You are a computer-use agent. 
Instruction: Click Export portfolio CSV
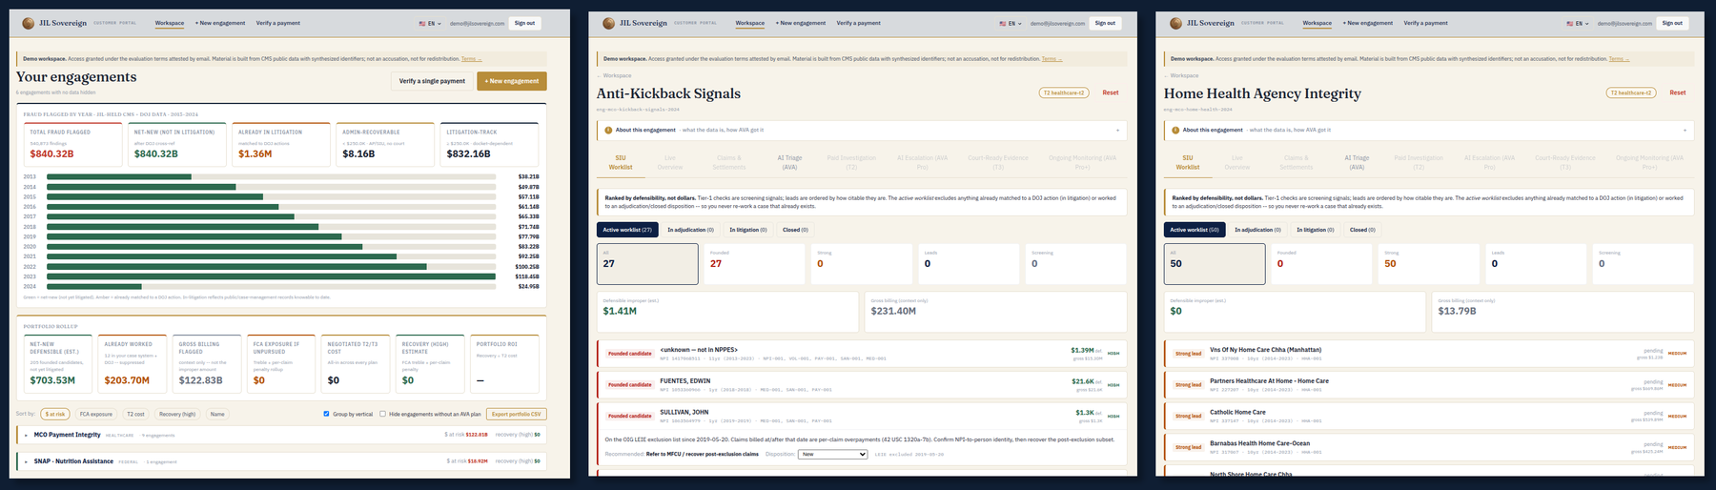517,414
